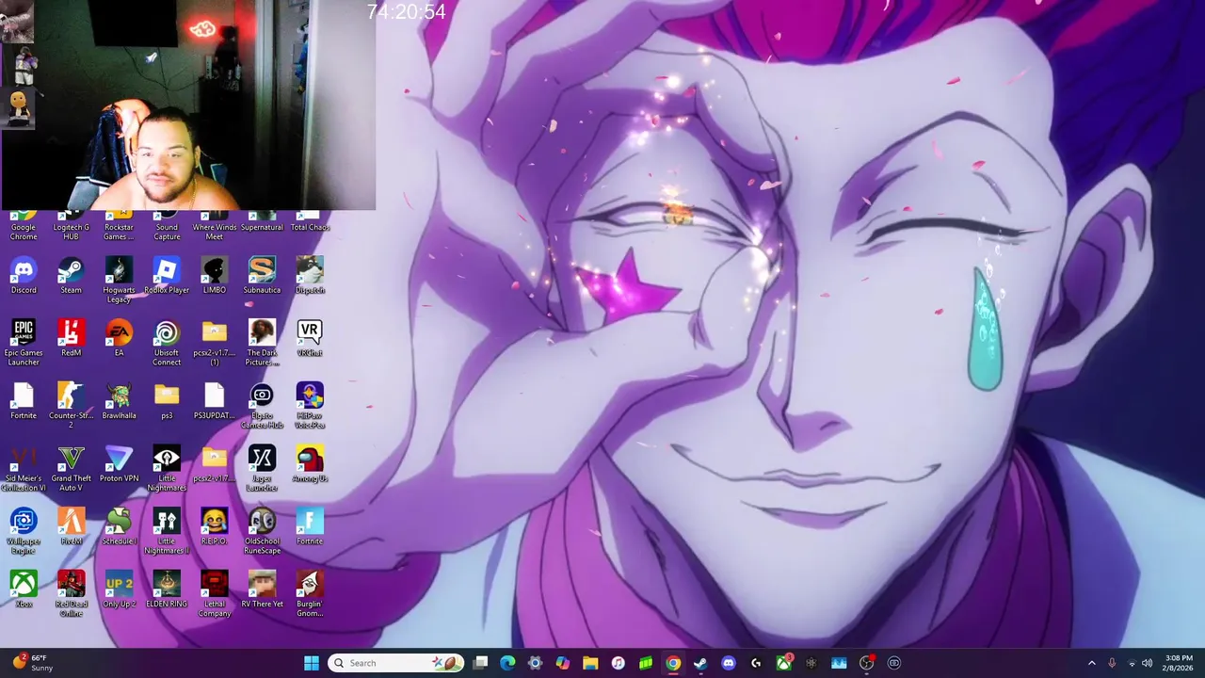Open Settings gear in the taskbar

535,663
